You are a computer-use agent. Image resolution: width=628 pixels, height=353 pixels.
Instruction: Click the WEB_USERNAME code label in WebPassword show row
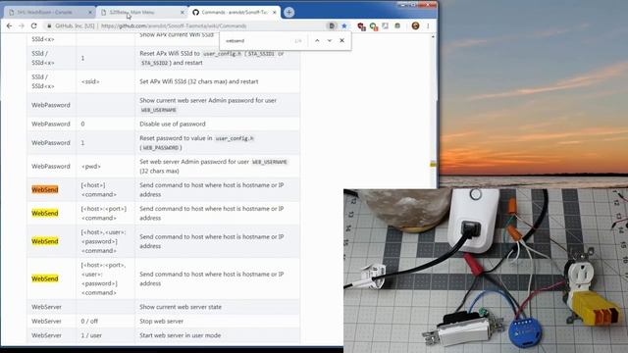[159, 110]
